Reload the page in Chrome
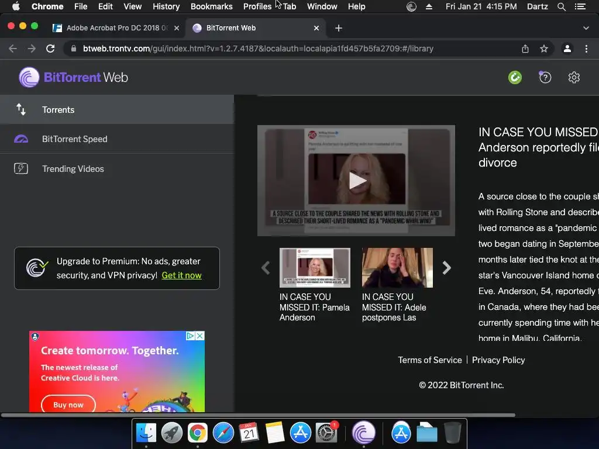This screenshot has width=599, height=449. (50, 49)
